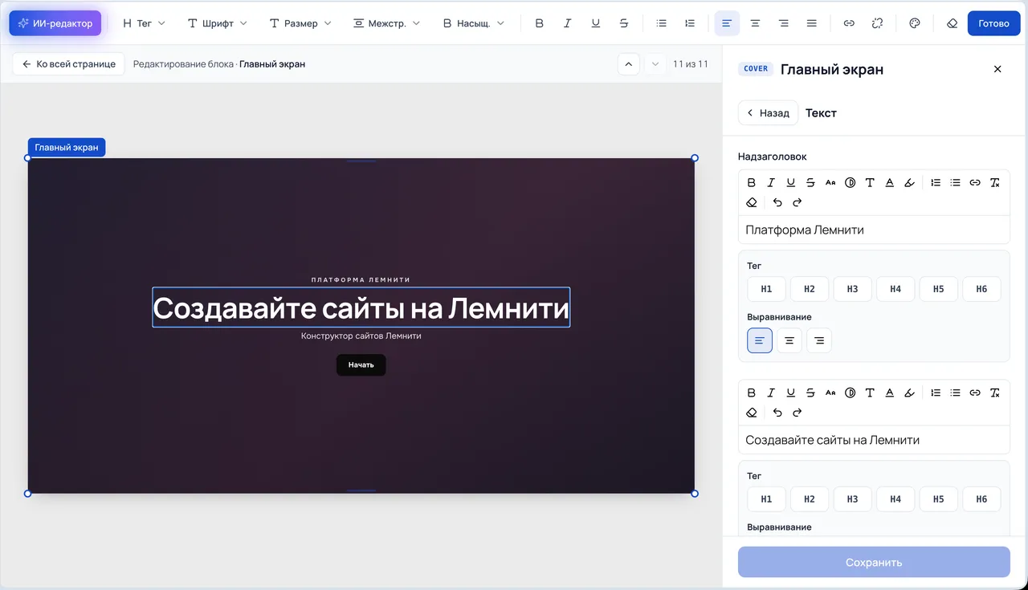
Task: Edit the Платформа Лемнити text field
Action: [874, 230]
